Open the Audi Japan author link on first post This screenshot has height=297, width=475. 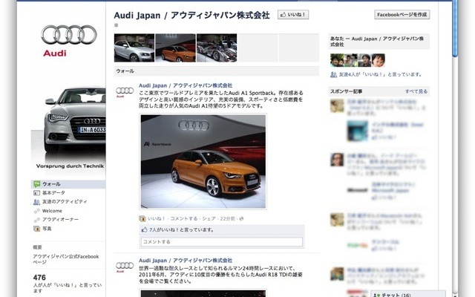click(x=186, y=85)
